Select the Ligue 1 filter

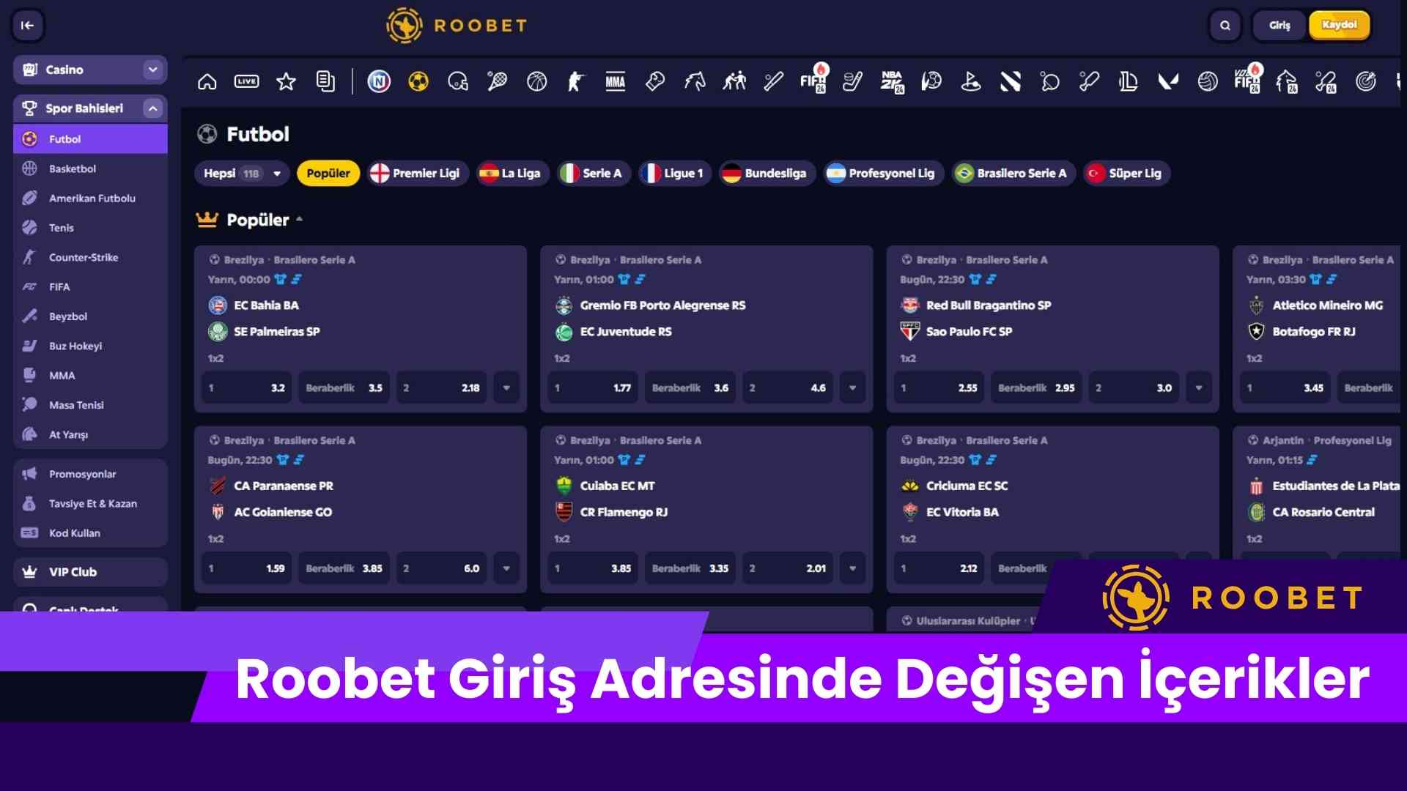click(x=675, y=174)
